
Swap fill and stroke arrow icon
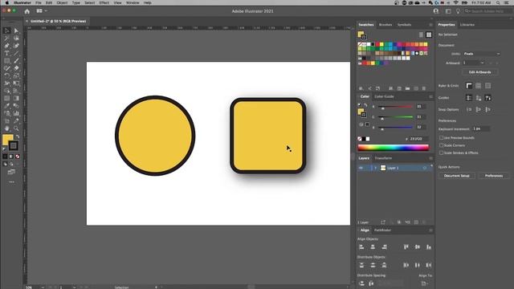tap(18, 136)
